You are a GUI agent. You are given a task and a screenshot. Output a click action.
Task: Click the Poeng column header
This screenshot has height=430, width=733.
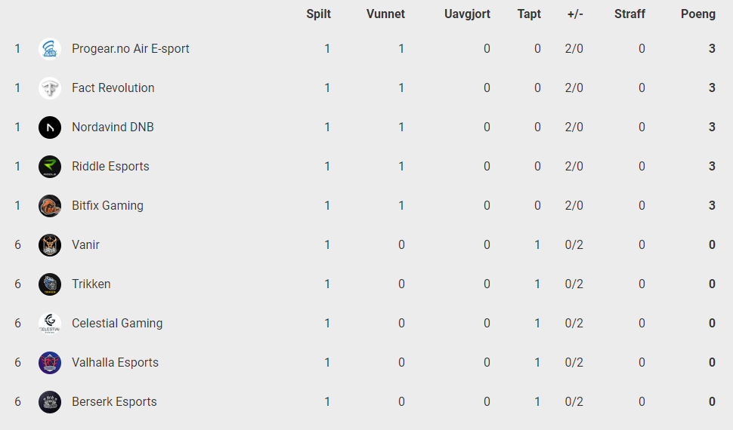coord(698,14)
